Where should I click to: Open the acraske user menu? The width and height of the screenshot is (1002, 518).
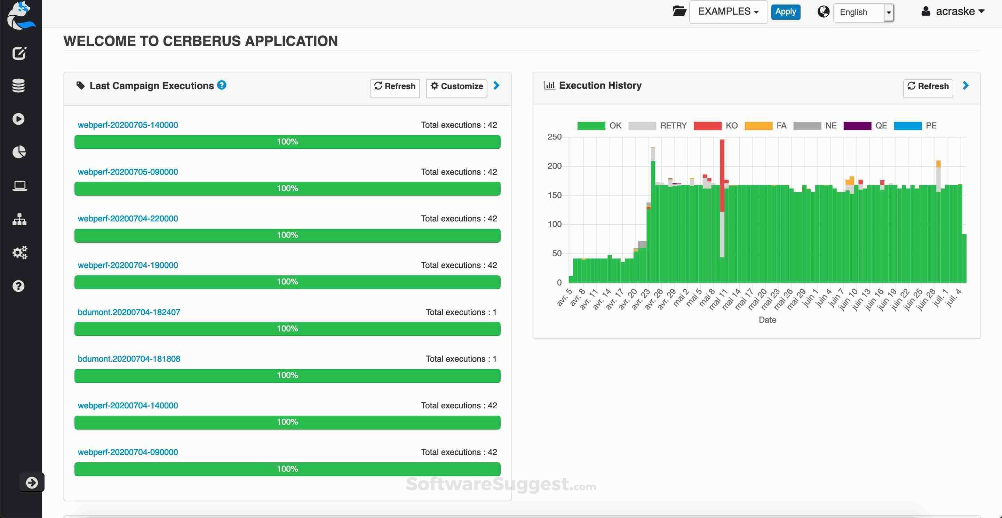(x=952, y=11)
